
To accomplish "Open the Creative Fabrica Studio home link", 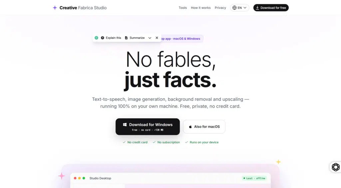I will point(80,8).
